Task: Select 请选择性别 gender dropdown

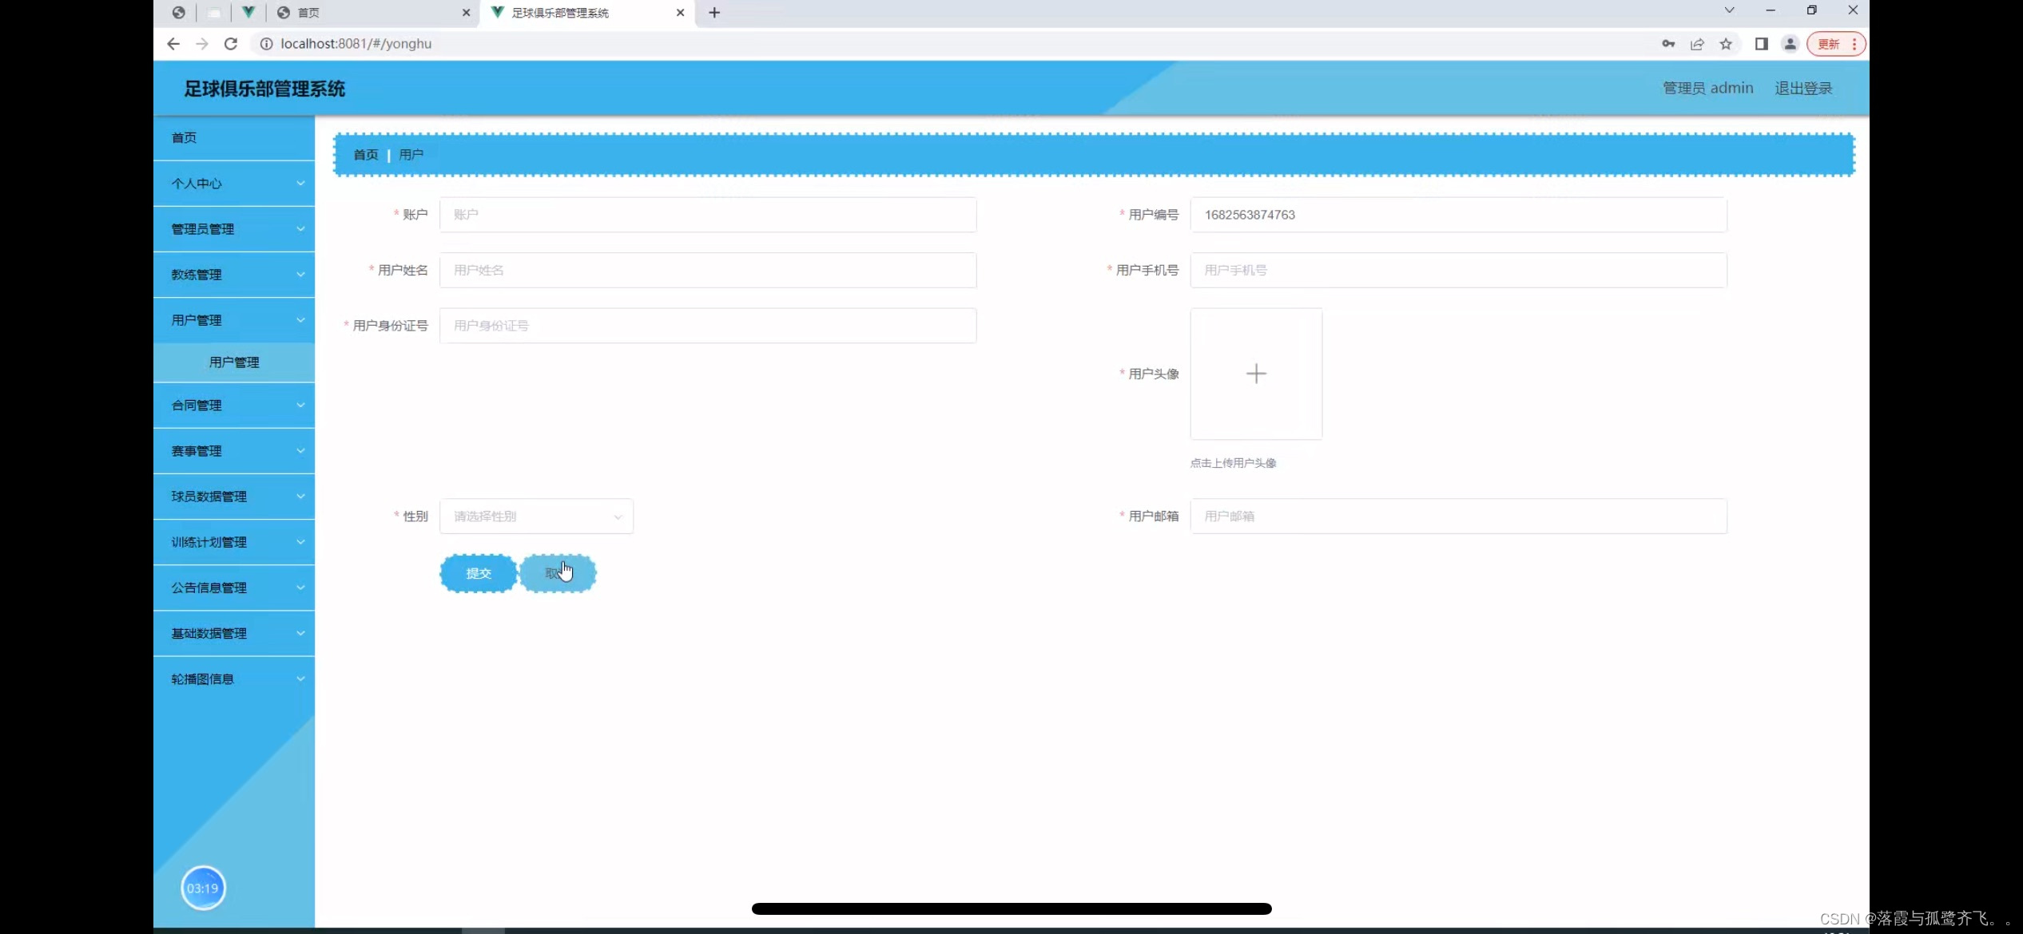Action: (x=535, y=516)
